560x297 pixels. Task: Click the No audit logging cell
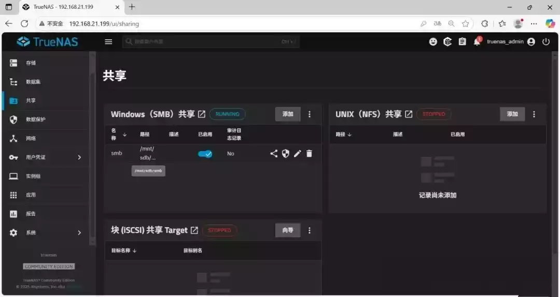tap(231, 154)
